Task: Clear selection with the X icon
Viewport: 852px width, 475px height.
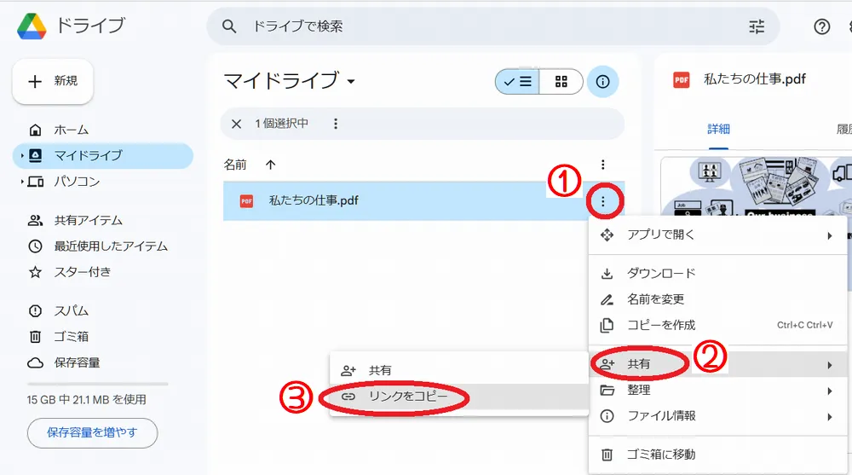Action: (x=237, y=124)
